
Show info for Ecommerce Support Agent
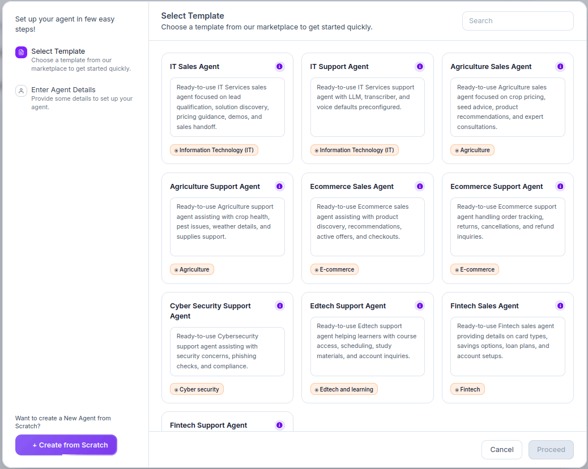[560, 186]
